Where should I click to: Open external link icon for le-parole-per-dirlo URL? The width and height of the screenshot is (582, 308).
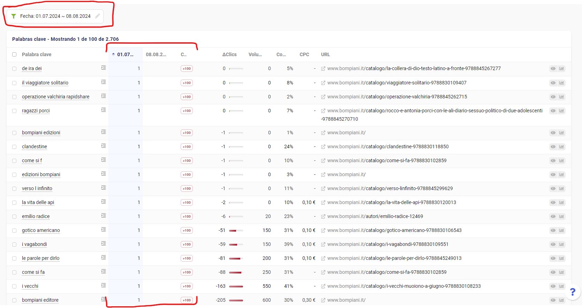click(323, 258)
